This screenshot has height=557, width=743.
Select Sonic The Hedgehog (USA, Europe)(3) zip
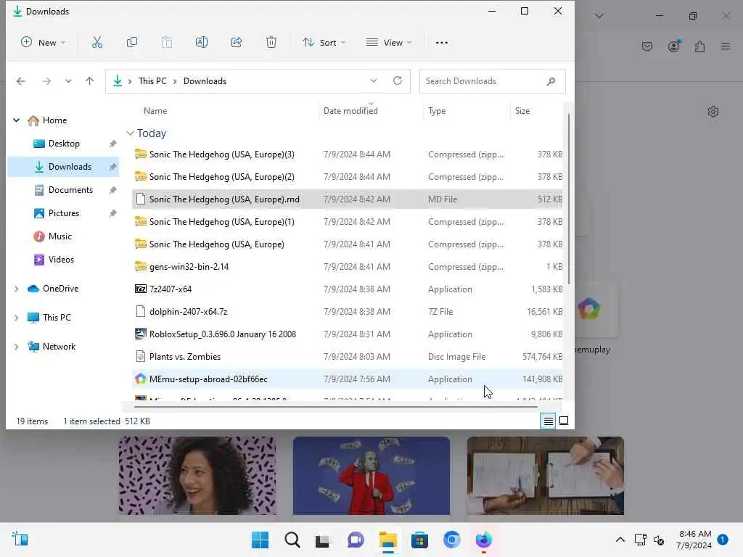348,154
